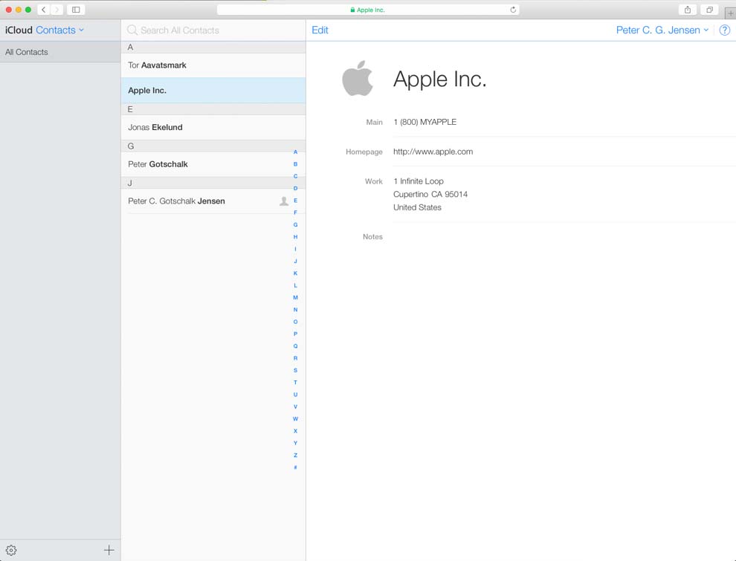This screenshot has width=736, height=561.
Task: Select contact Peter C. Gotschalk Jensen
Action: pyautogui.click(x=213, y=201)
